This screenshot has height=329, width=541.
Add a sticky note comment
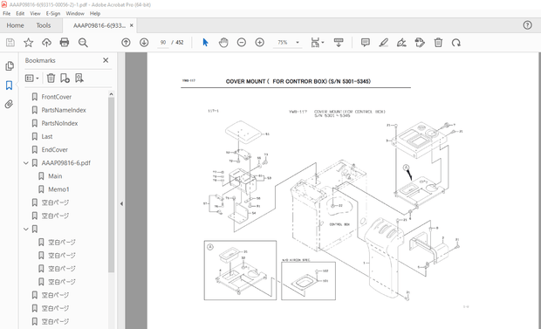(x=365, y=43)
